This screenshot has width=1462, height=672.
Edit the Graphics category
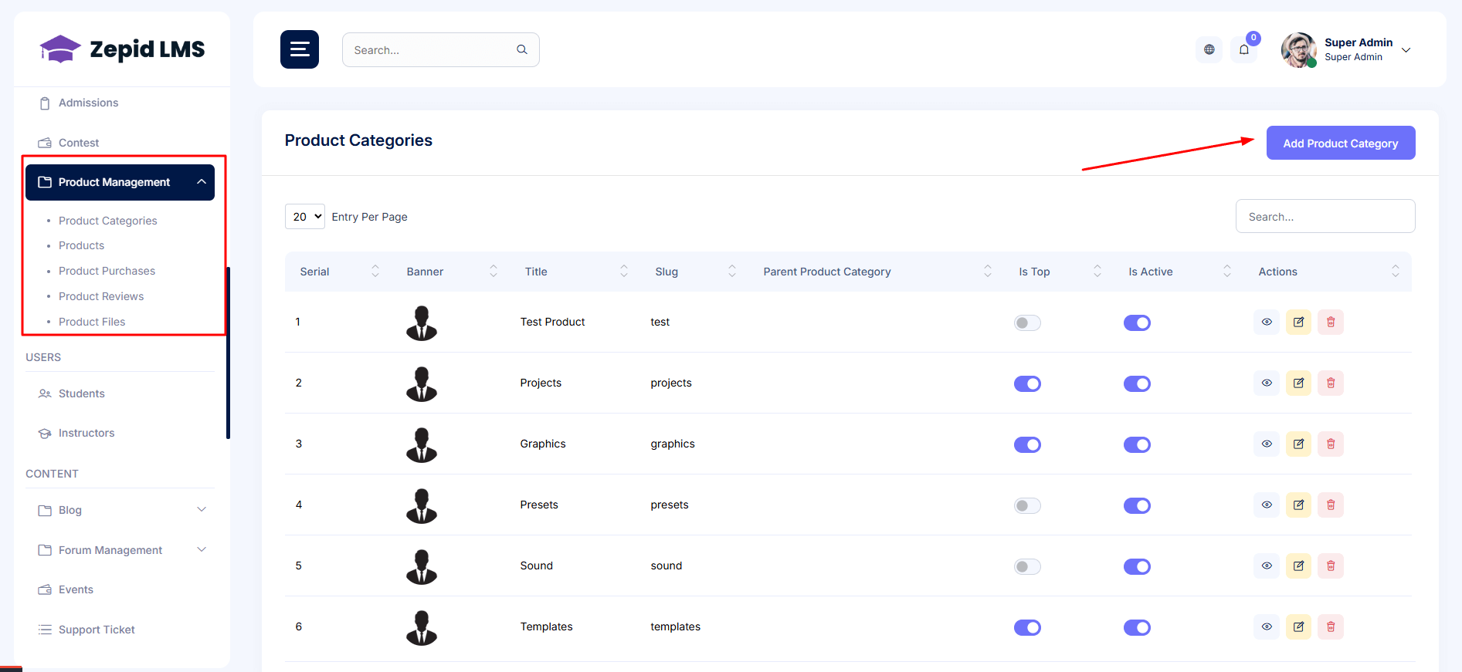point(1298,444)
